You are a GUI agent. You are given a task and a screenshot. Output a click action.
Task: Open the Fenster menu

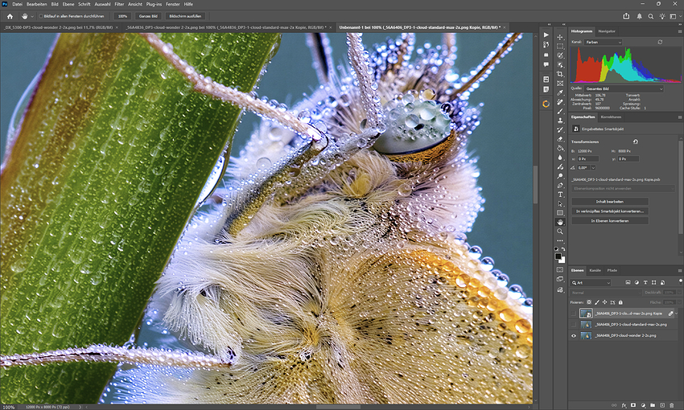173,4
